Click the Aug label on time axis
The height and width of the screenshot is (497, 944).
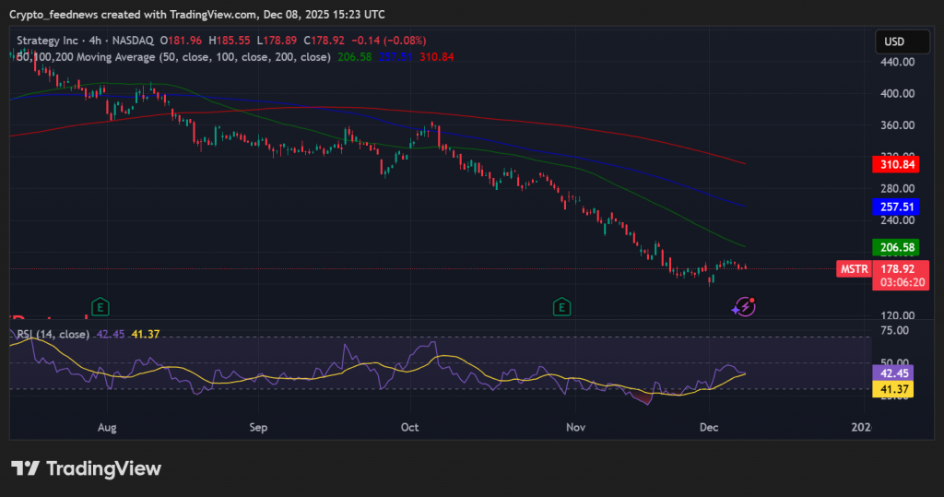(107, 428)
